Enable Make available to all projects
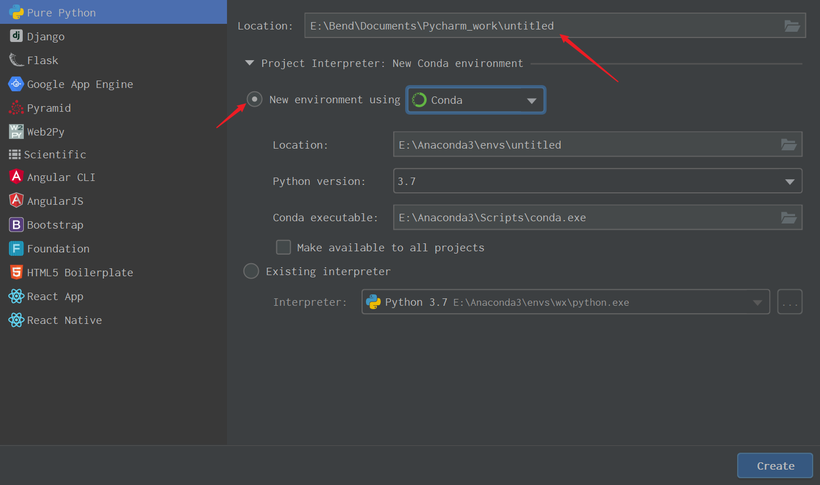The height and width of the screenshot is (485, 820). 283,247
